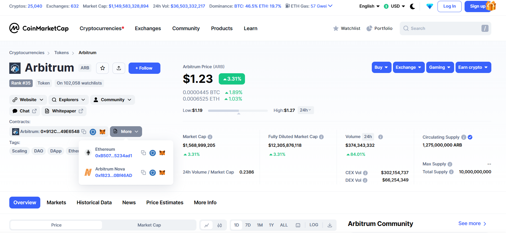The image size is (506, 233).
Task: Open the USD currency selector
Action: click(x=395, y=6)
